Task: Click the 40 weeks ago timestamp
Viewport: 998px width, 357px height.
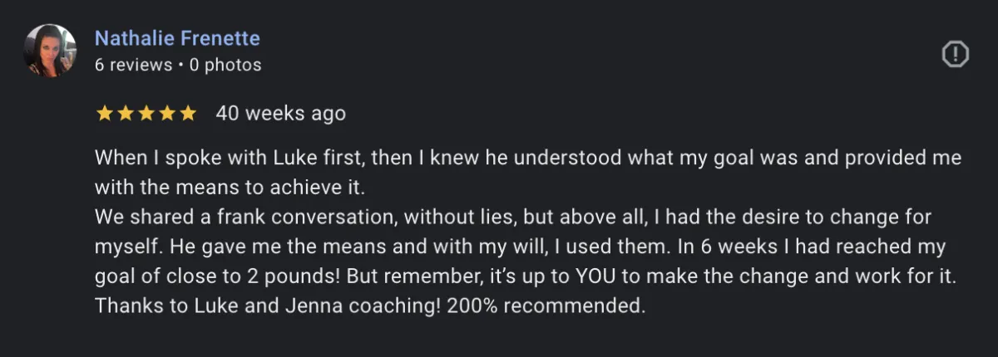Action: click(281, 114)
